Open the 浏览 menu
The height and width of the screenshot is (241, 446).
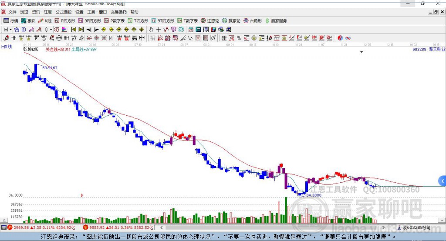(x=24, y=12)
